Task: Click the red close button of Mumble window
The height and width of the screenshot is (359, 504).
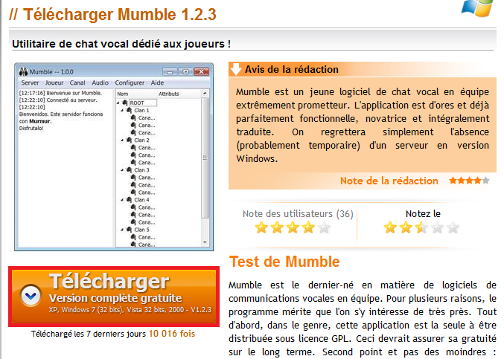Action: coord(202,71)
